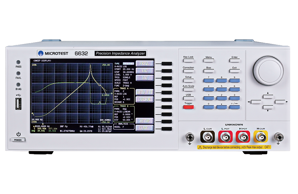Open the SETUP softkey option
This screenshot has height=194, width=298.
[145, 121]
